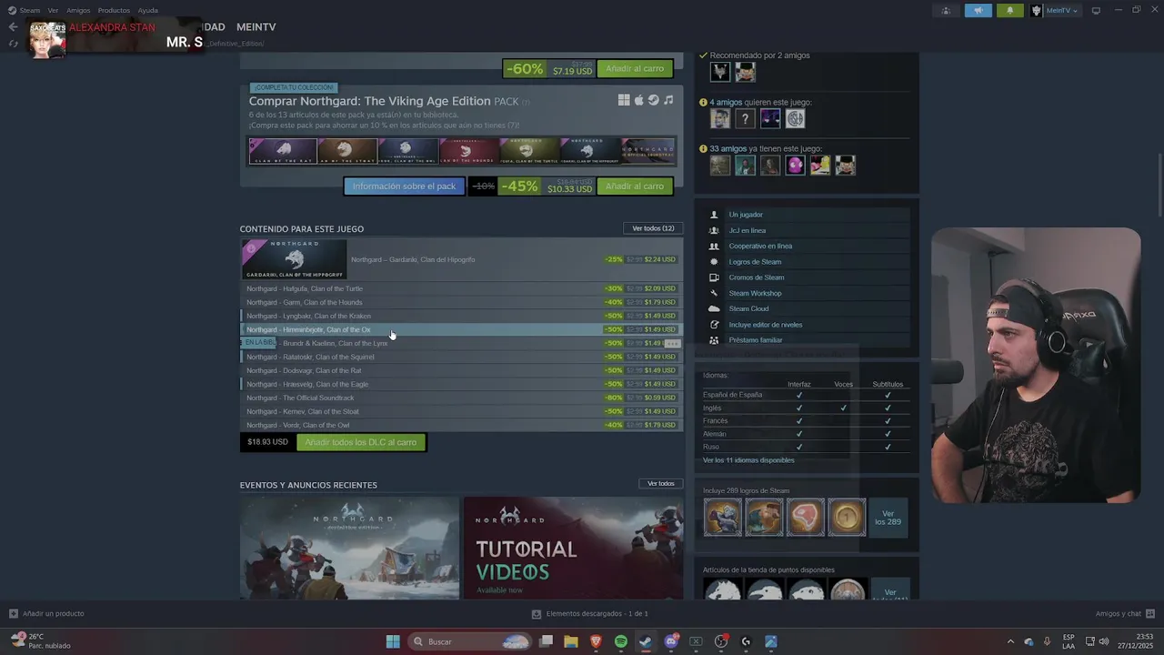Open The Official Soundtrack DLC row
This screenshot has height=655, width=1164.
pyautogui.click(x=461, y=398)
